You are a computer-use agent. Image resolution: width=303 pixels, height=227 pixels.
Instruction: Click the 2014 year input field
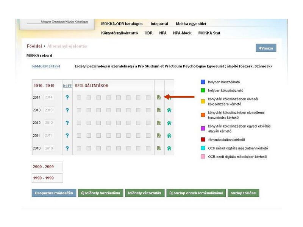point(49,98)
